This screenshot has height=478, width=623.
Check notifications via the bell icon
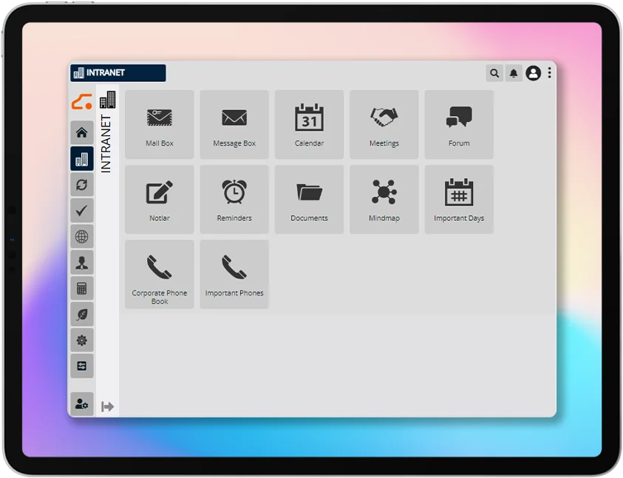(x=514, y=73)
